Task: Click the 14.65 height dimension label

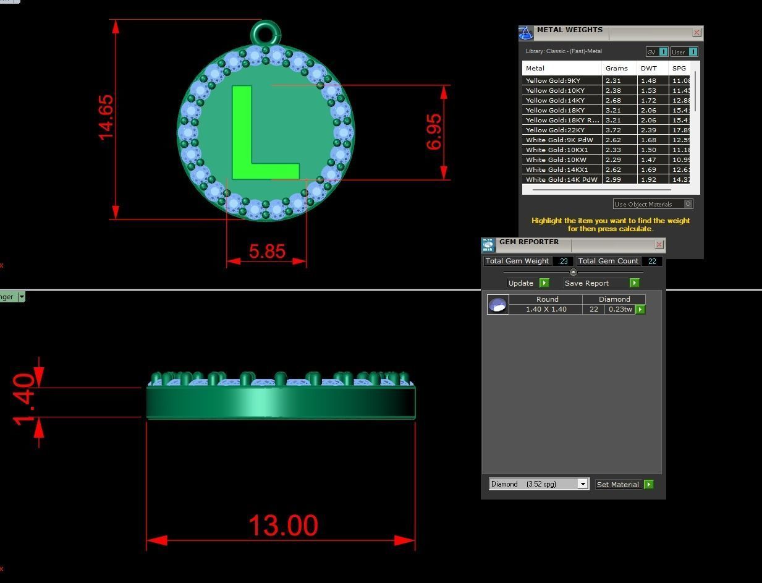Action: click(x=106, y=117)
